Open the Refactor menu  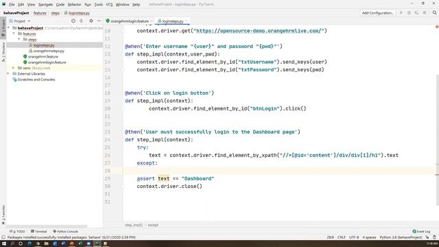(74, 5)
